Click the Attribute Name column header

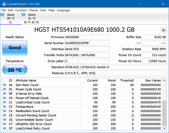[x=47, y=80]
